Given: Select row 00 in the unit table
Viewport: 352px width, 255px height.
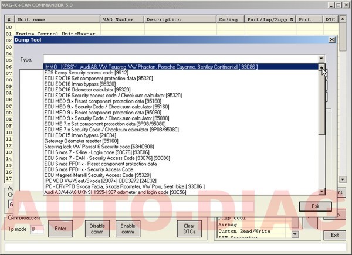Looking at the screenshot, I should coord(172,27).
